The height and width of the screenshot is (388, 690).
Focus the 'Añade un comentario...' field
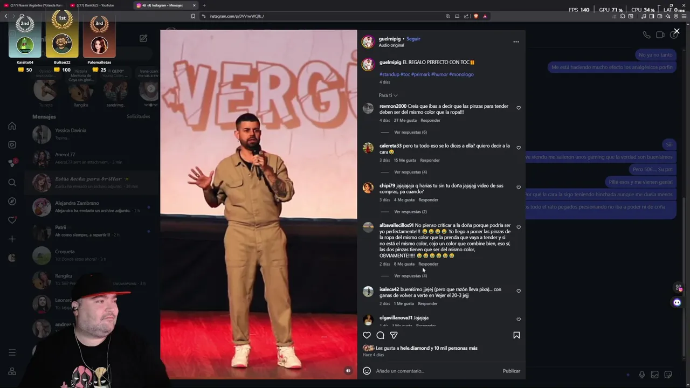[x=437, y=371]
